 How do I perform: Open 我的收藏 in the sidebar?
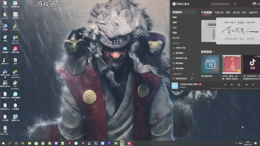[x=178, y=68]
